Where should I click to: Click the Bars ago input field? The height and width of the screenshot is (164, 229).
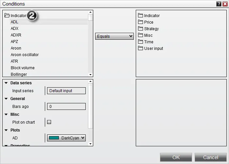66,106
